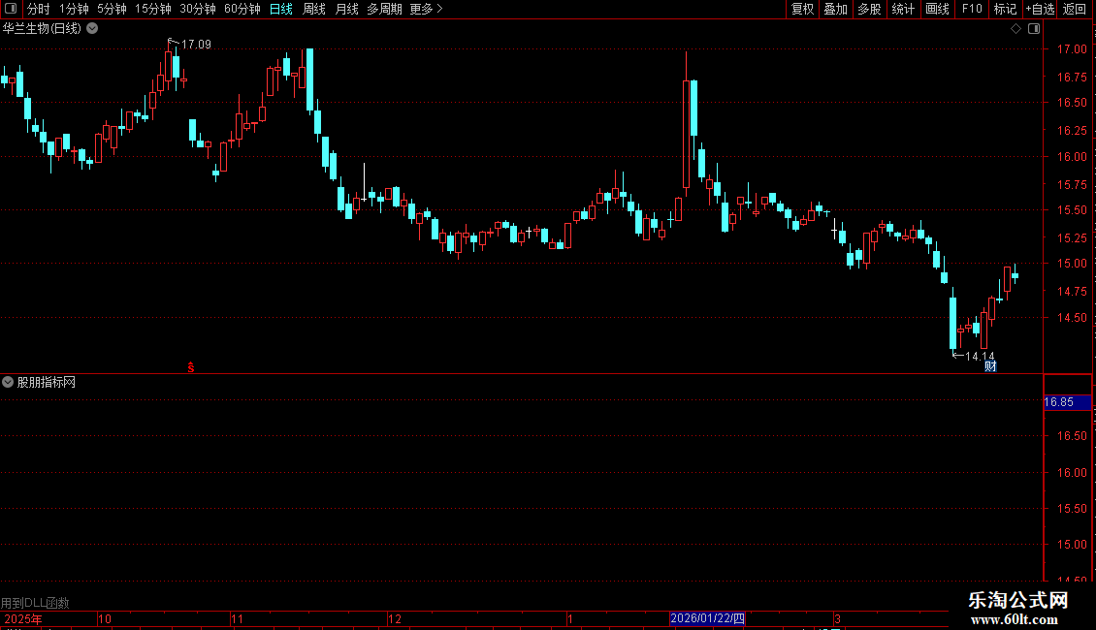Open the 统计 statistics tool
Viewport: 1096px width, 630px height.
[x=903, y=9]
